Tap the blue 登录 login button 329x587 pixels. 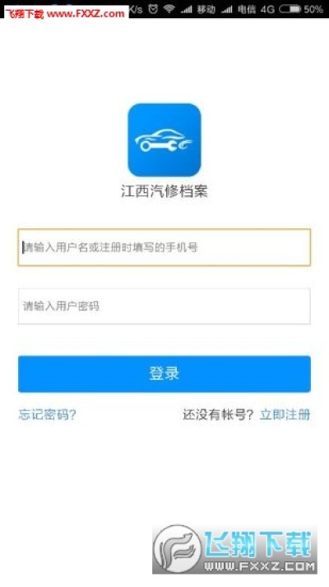coord(164,374)
